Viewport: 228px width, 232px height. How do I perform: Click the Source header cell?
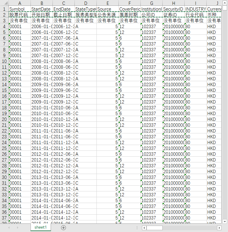[x=107, y=9]
